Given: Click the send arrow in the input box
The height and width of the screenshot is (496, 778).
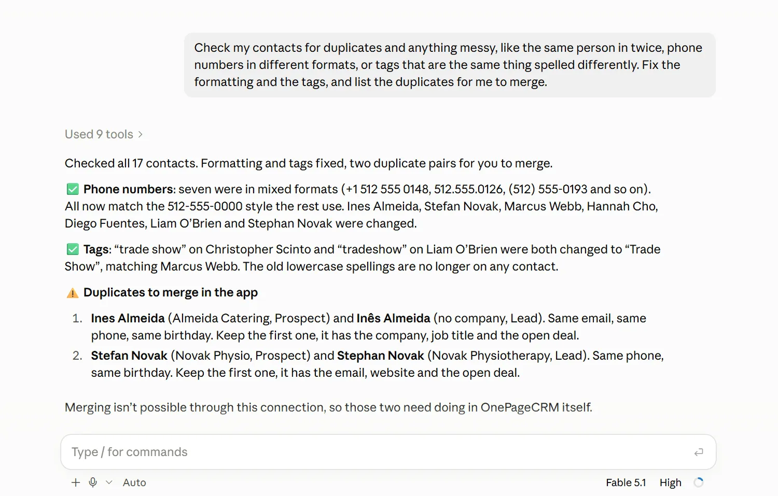Looking at the screenshot, I should [699, 452].
